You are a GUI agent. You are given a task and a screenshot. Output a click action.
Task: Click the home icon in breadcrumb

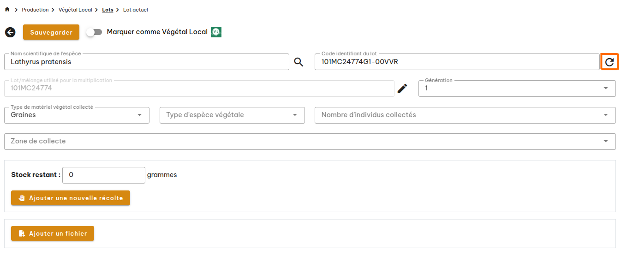pos(7,10)
